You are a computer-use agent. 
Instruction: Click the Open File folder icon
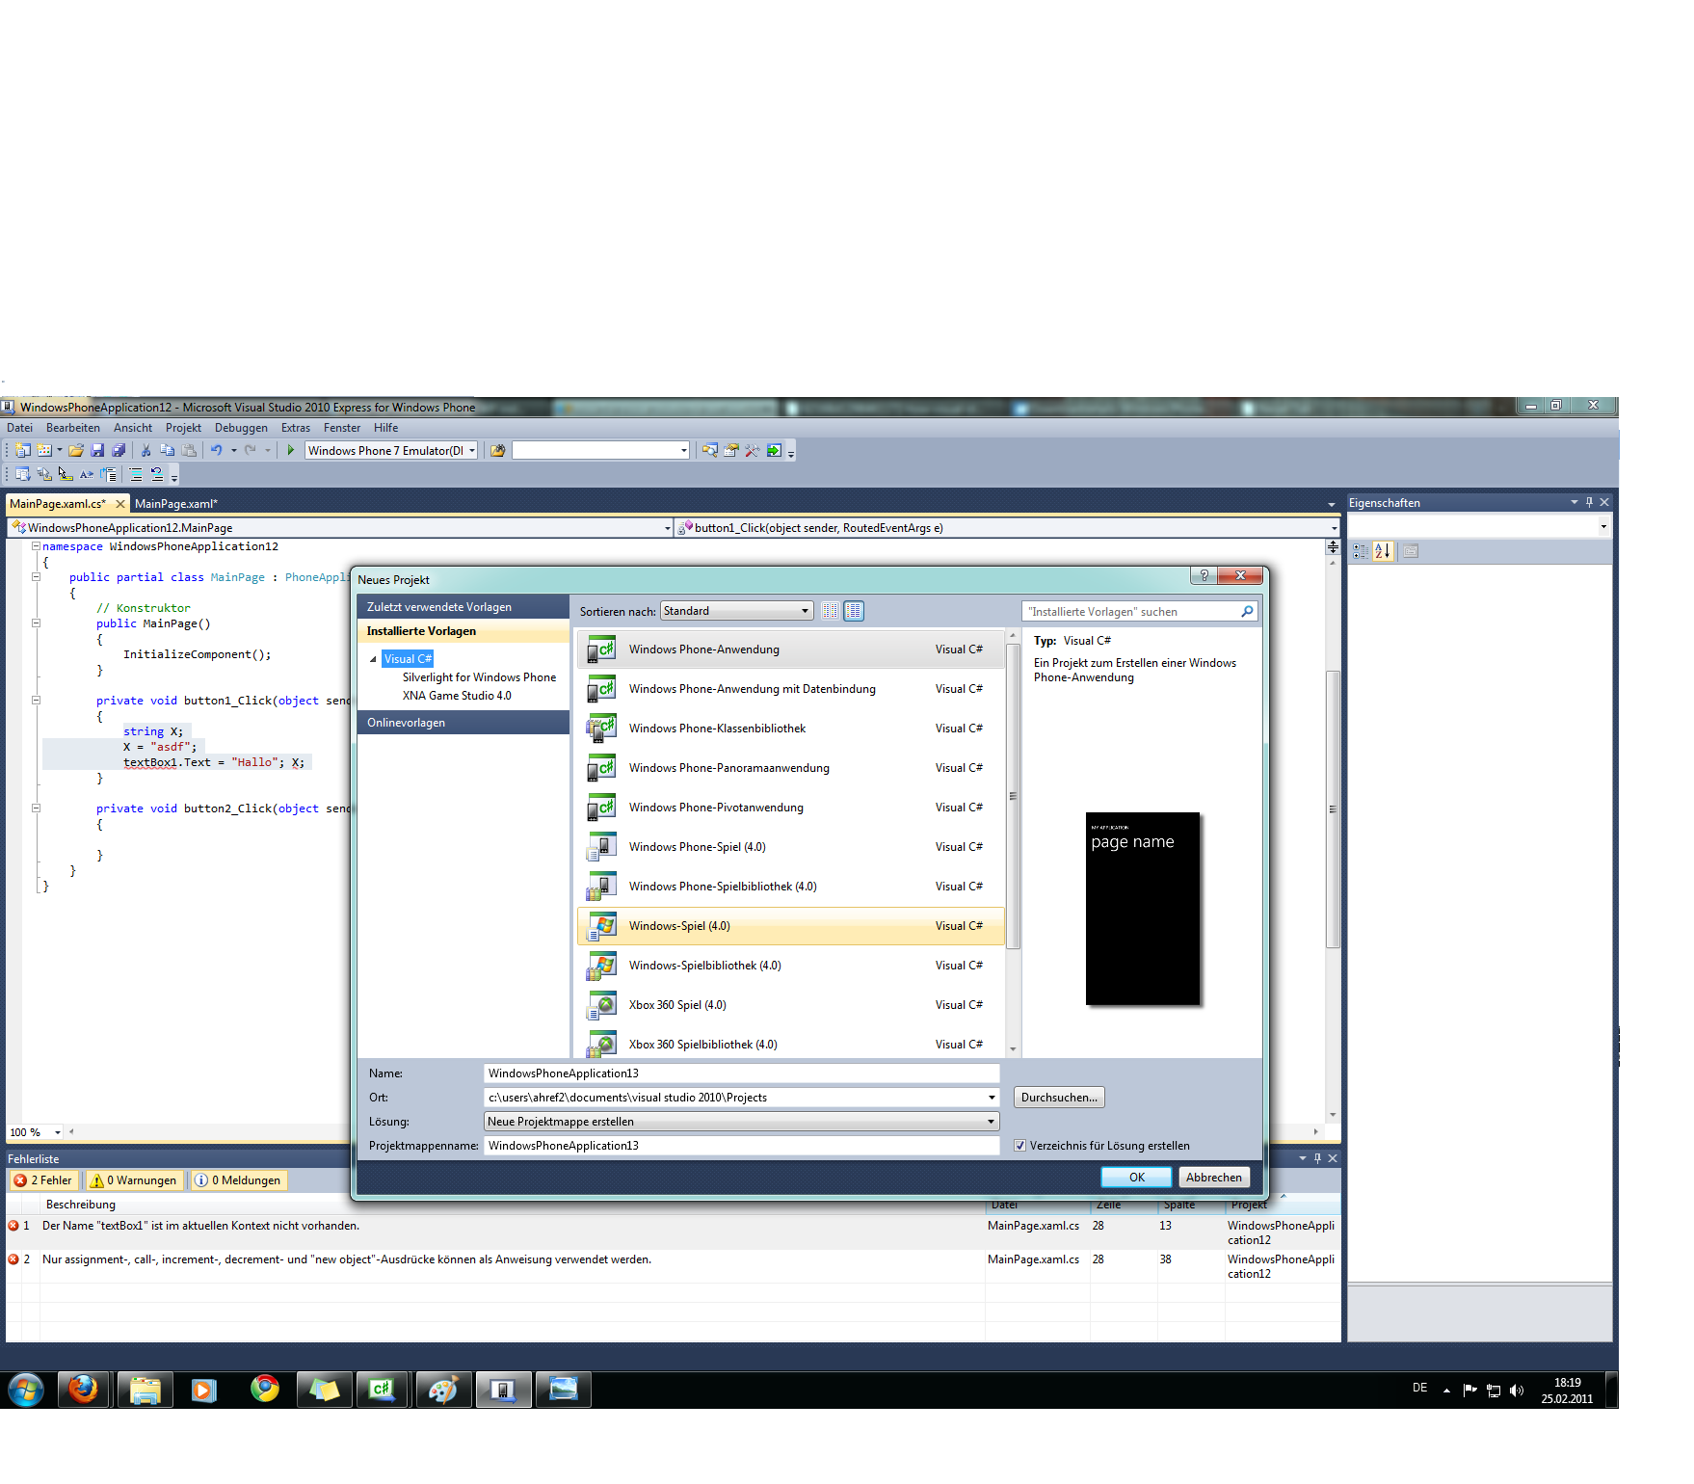(x=76, y=450)
